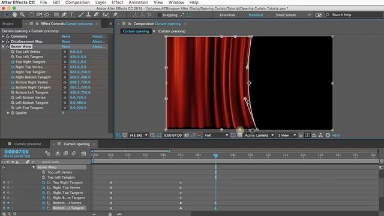Viewport: 384px width, 216px height.
Task: Select the Rectangle shape tool
Action: (x=56, y=14)
